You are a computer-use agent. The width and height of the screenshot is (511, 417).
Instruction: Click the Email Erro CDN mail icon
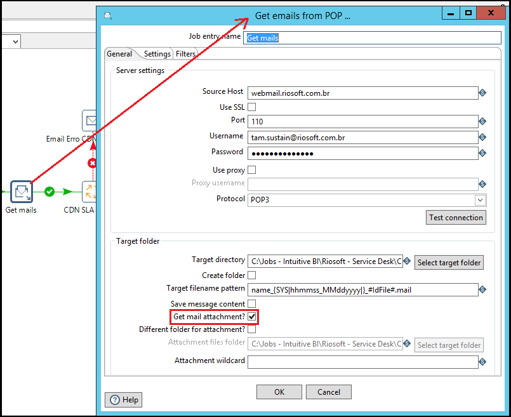point(90,120)
